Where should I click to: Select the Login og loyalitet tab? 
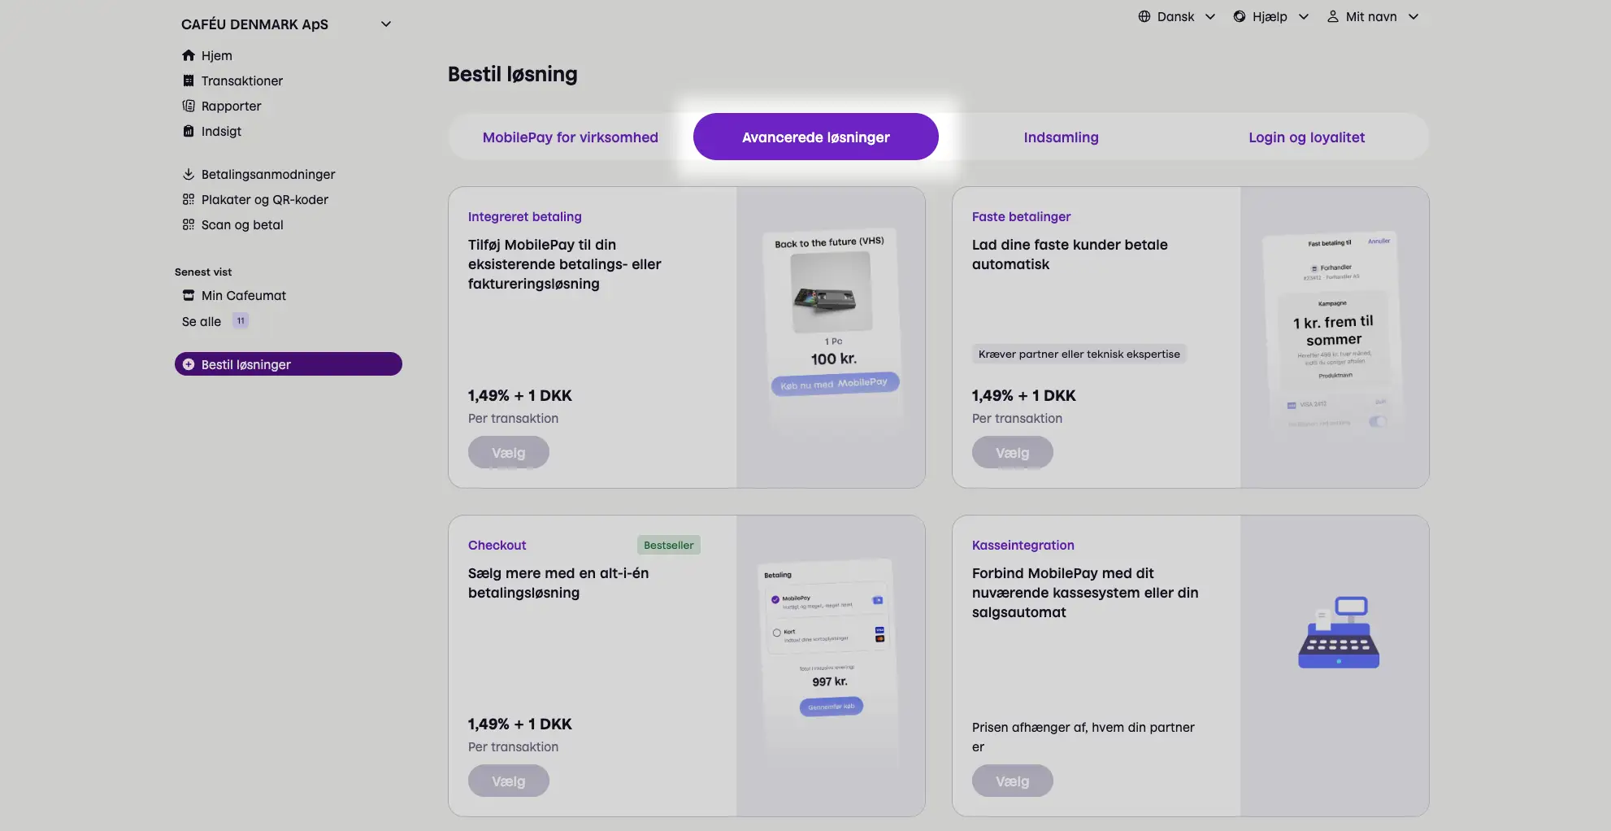[x=1306, y=137]
